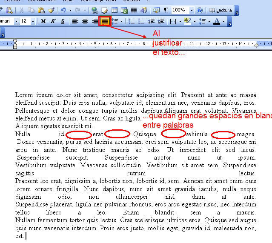Viewport: 272px width, 243px height.
Task: Toggle italic (K) formatting
Action: click(x=53, y=21)
